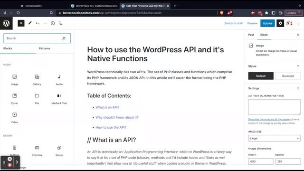Insert a Media & Text block
The width and height of the screenshot is (304, 171).
[59, 99]
